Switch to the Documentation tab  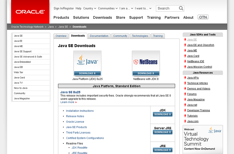(x=99, y=36)
